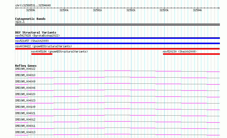The image size is (227, 138).
Task: Click the 31593k ruler tick label
Action: click(x=164, y=10)
